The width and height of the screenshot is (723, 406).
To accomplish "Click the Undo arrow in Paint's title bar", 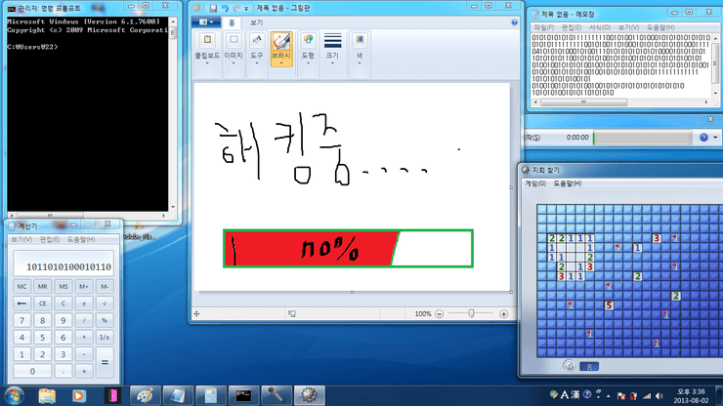I will [x=223, y=7].
